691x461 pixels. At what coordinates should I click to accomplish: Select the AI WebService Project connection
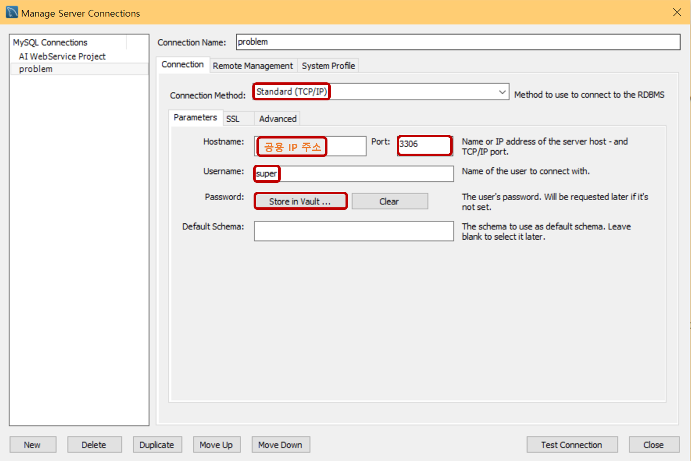coord(62,57)
